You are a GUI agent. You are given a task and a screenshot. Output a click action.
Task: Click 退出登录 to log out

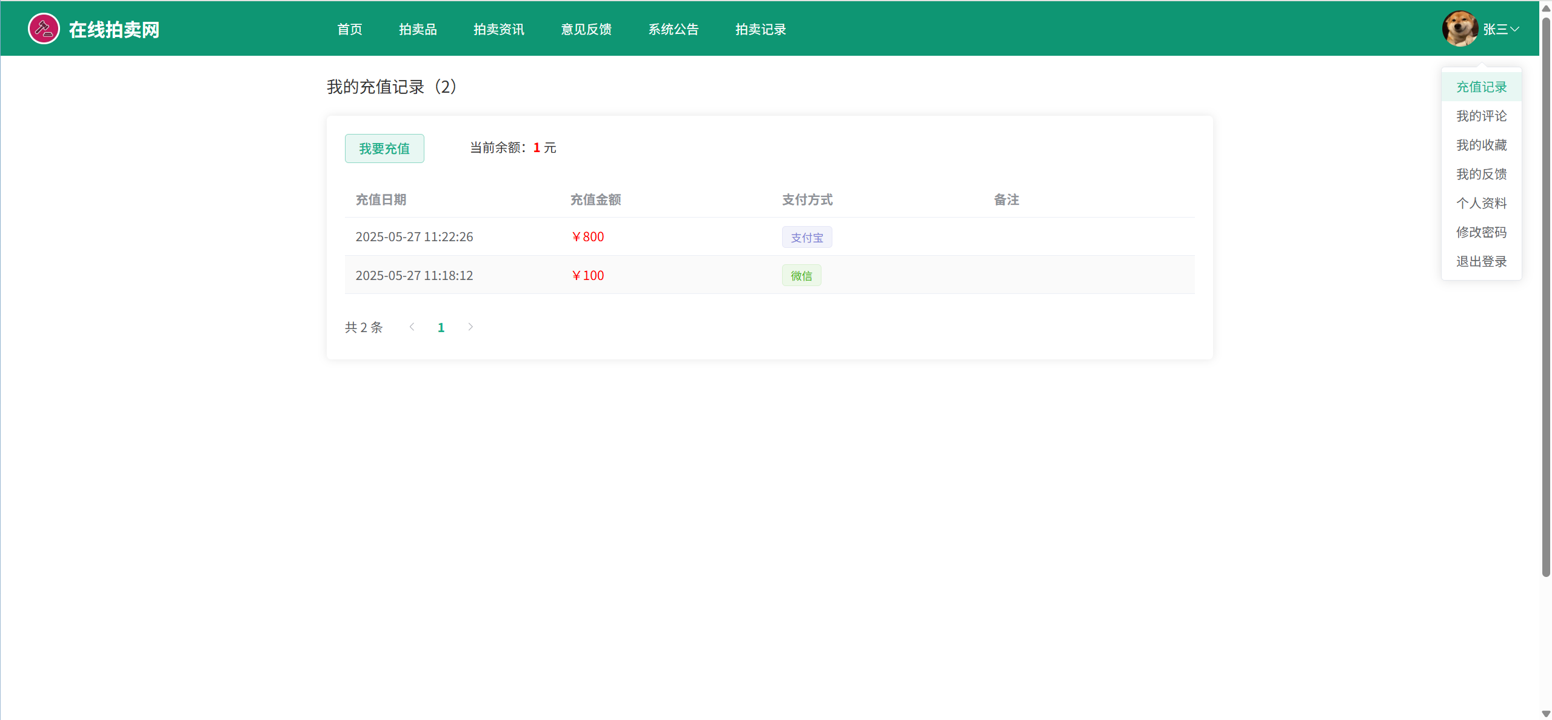1481,262
